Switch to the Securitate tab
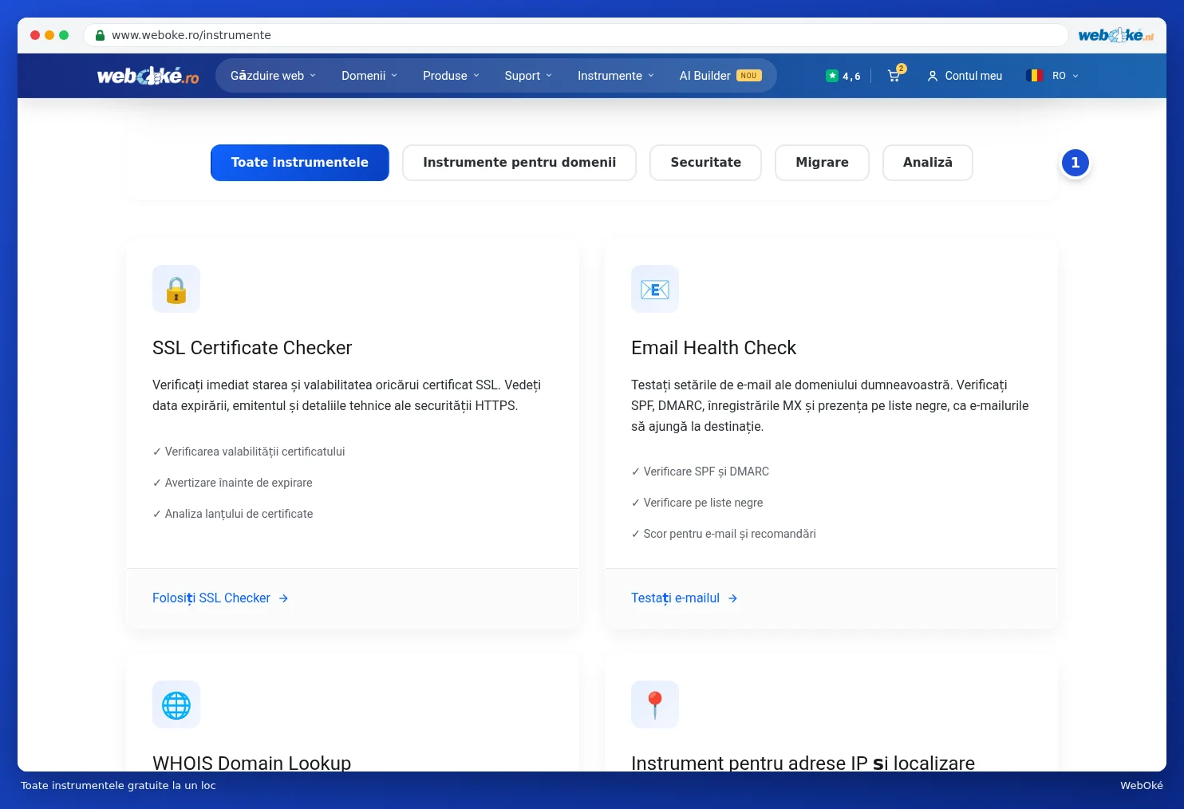This screenshot has width=1184, height=809. (x=705, y=163)
